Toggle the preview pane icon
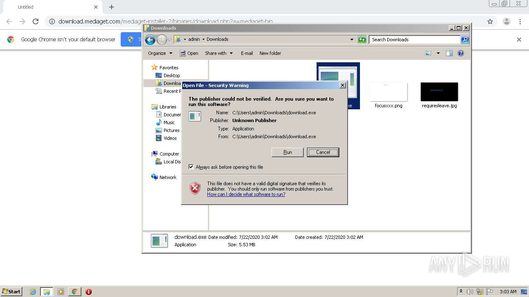The width and height of the screenshot is (529, 297). 449,53
